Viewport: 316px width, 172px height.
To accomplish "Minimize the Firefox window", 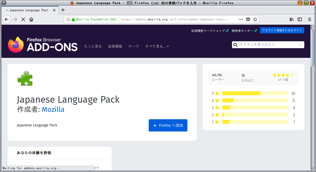I will [300, 3].
